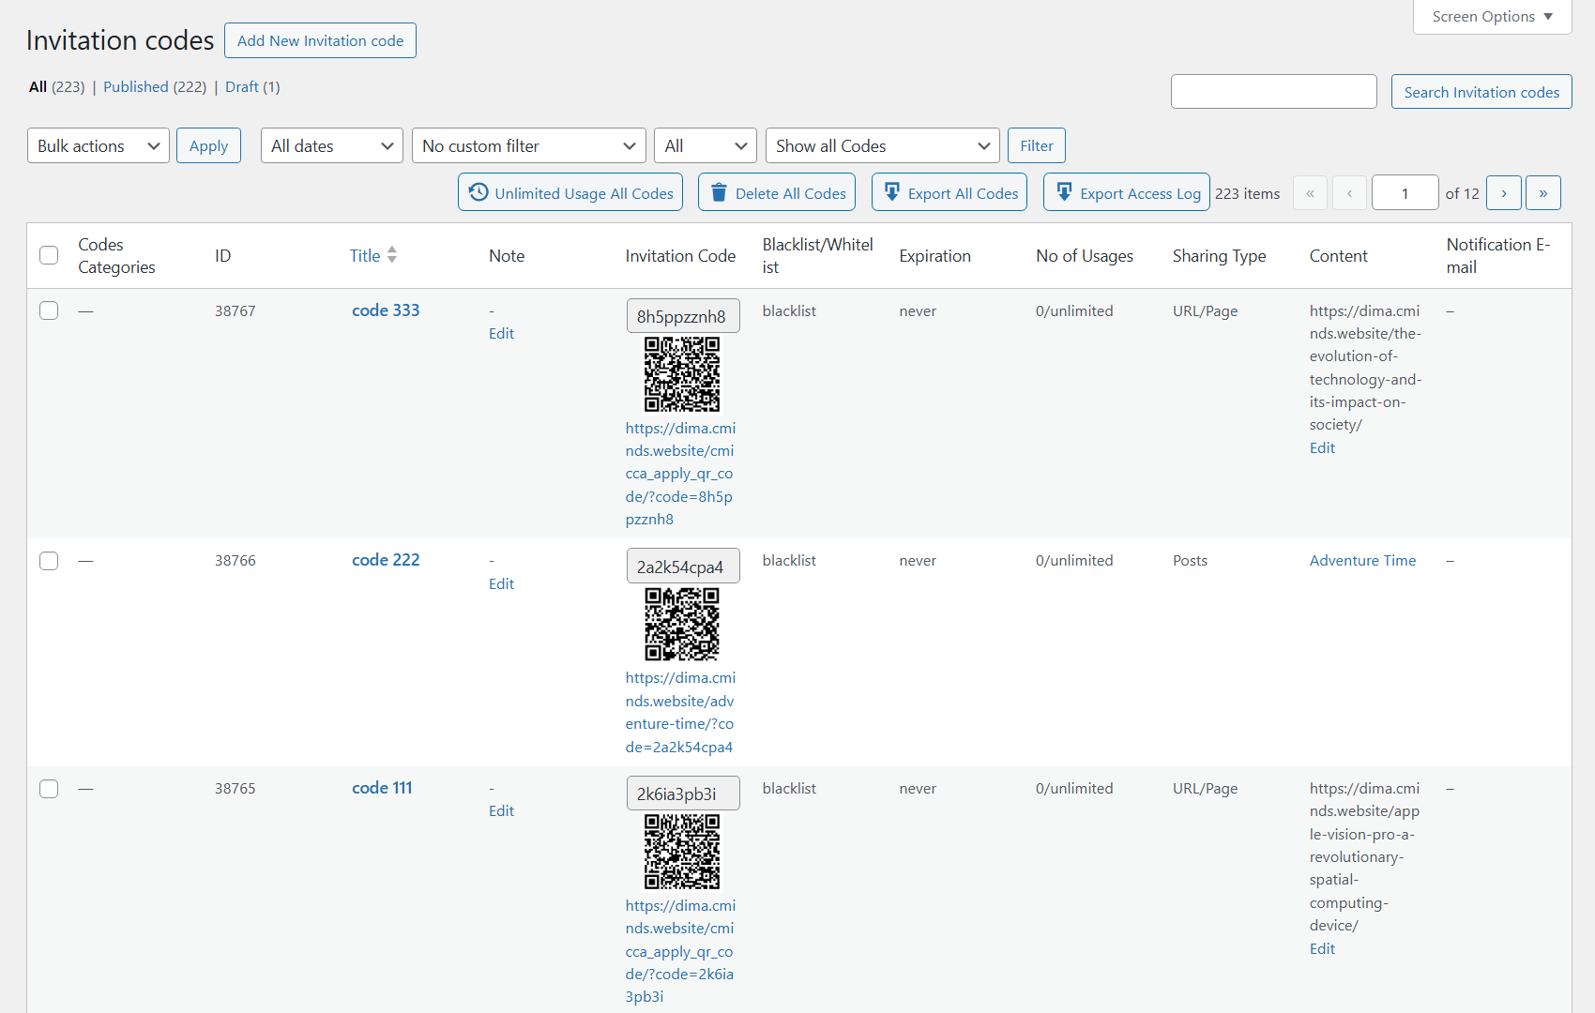Click the invitation code field 8h5ppzznh8
This screenshot has height=1013, width=1595.
[x=683, y=316]
